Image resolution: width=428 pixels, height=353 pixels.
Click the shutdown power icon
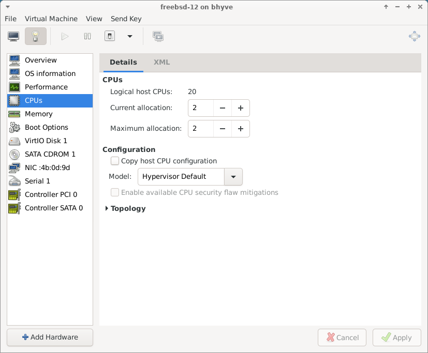[x=110, y=36]
